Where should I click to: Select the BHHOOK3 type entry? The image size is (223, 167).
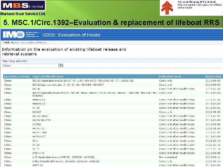[39, 100]
